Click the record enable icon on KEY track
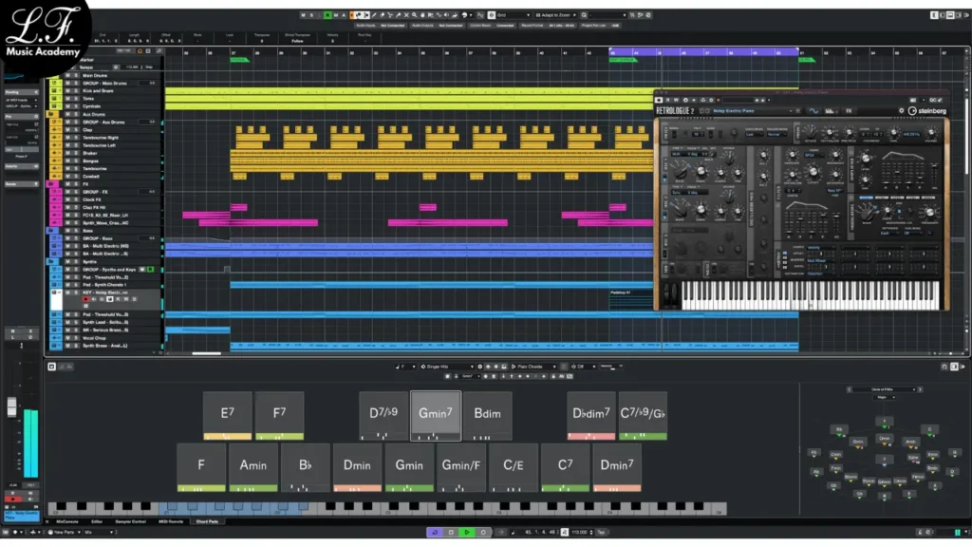The width and height of the screenshot is (972, 547). [86, 299]
